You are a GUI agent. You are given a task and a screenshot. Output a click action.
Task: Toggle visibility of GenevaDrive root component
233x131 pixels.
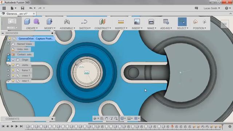tap(10, 39)
